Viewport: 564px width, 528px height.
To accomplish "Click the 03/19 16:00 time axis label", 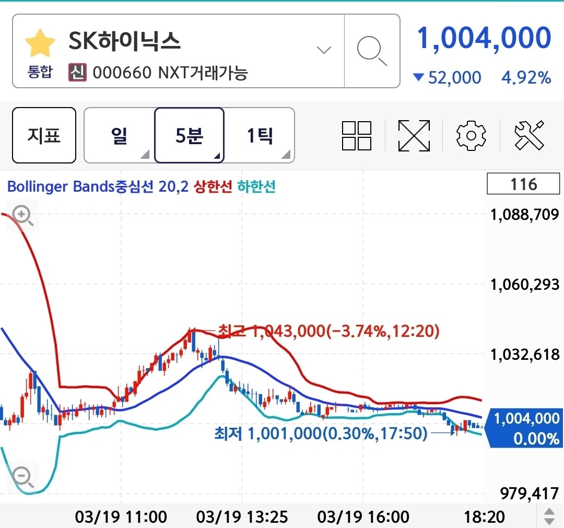I will [363, 517].
